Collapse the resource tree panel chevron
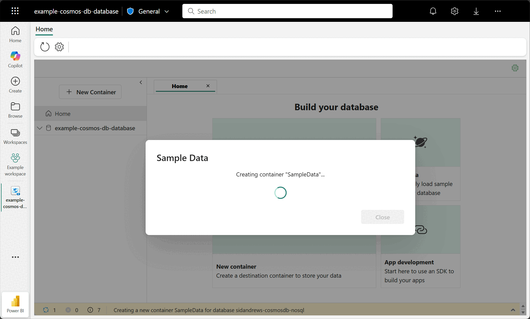The height and width of the screenshot is (319, 530). click(x=141, y=82)
